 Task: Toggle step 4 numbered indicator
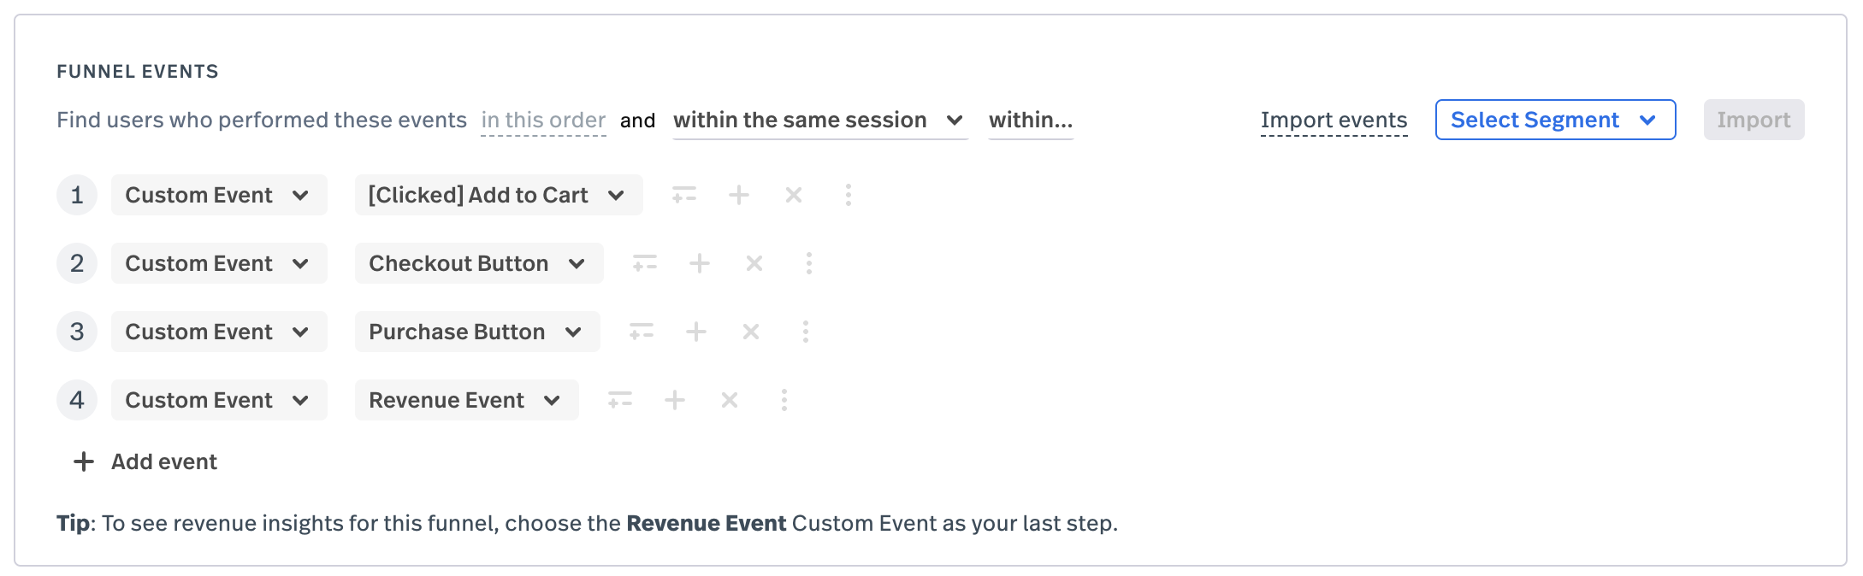pos(76,400)
